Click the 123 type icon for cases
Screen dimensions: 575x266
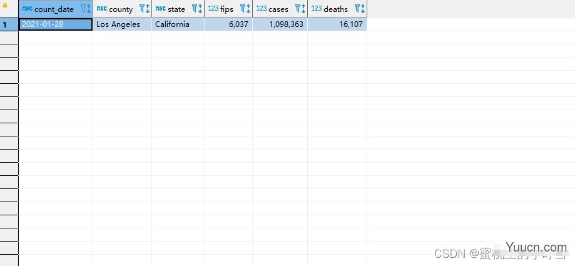(x=262, y=8)
